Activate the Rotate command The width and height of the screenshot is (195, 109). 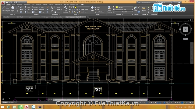[35, 7]
